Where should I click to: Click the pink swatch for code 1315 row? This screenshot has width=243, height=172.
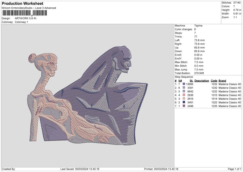[184, 95]
